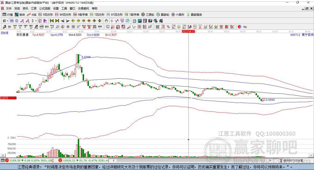Select the Tp=4.5037 indicator value

tap(38, 35)
